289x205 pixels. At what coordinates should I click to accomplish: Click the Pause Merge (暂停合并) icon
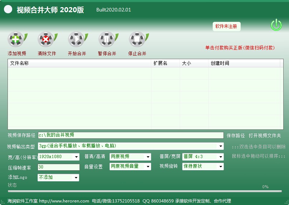tap(107, 39)
